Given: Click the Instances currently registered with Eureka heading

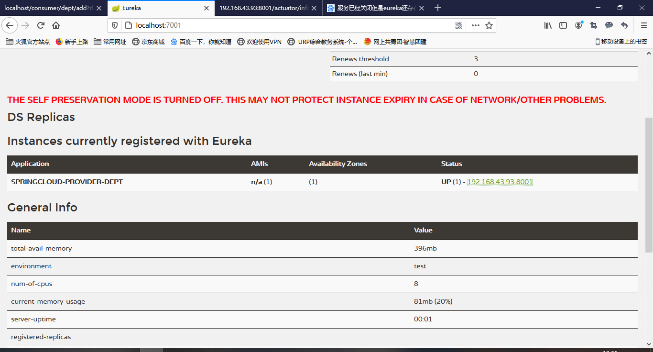Looking at the screenshot, I should click(x=130, y=141).
